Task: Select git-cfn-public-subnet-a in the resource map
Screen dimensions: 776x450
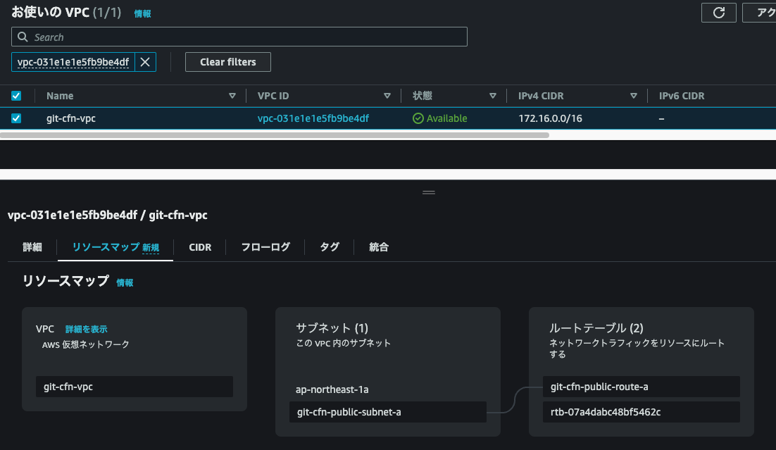Action: pyautogui.click(x=387, y=412)
